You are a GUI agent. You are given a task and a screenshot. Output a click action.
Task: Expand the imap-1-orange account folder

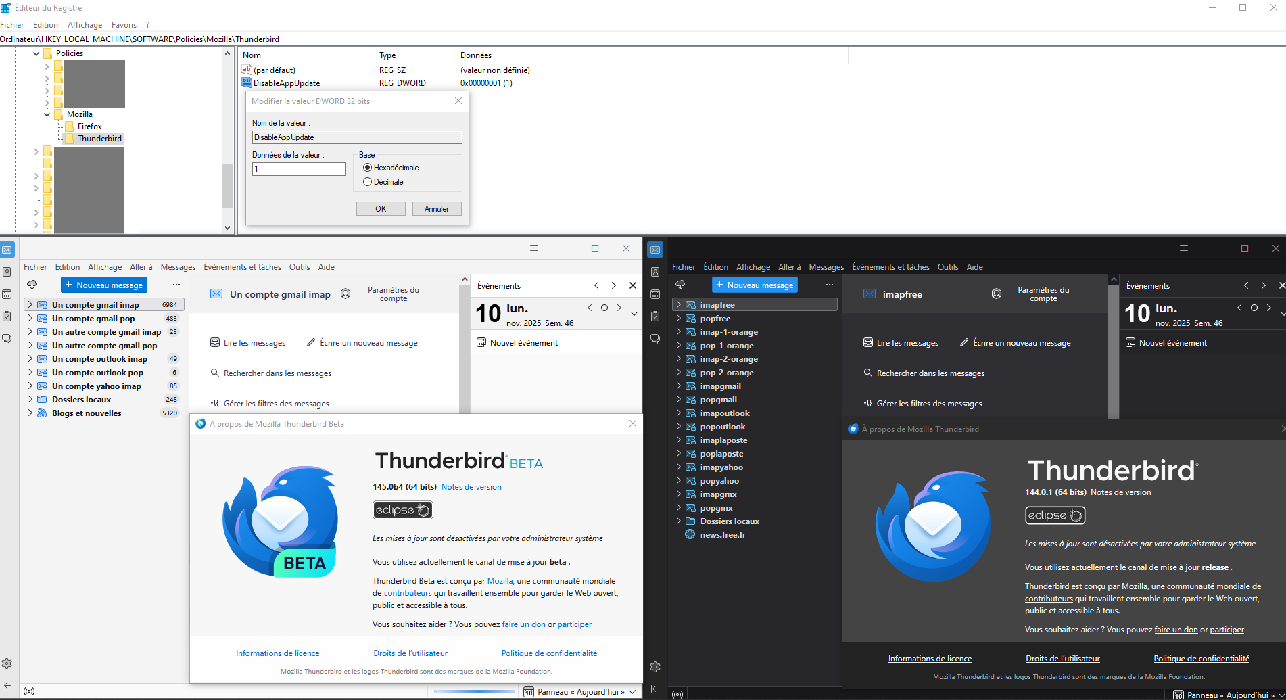[679, 332]
